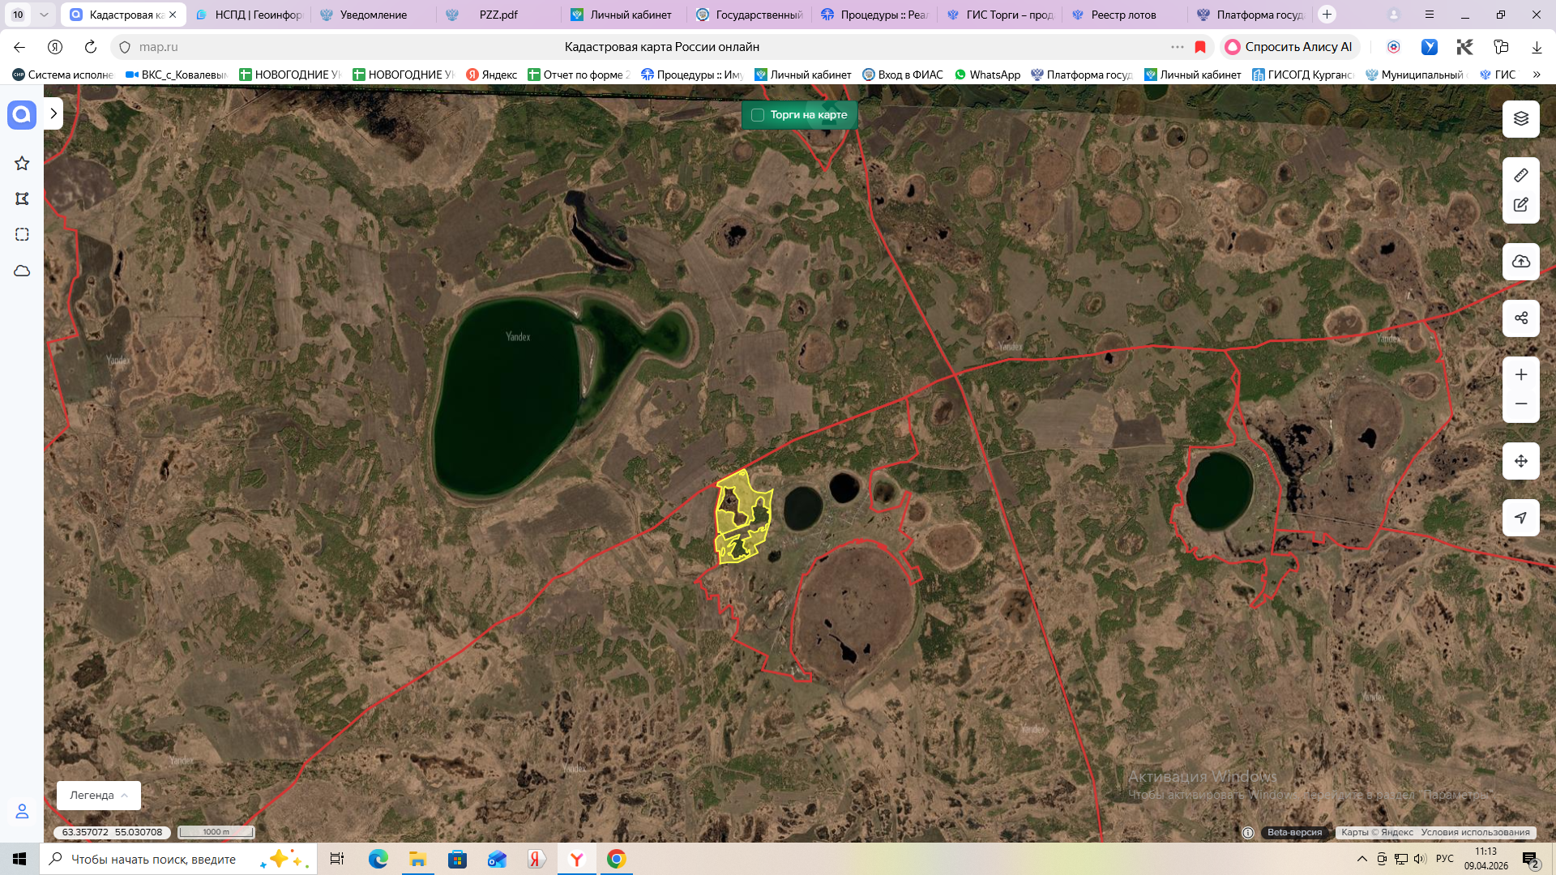
Task: Expand the left sidebar with chevron arrow
Action: pos(53,114)
